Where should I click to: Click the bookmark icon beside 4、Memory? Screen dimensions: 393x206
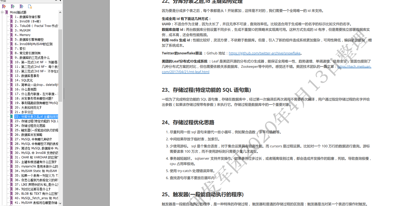pos(11,35)
